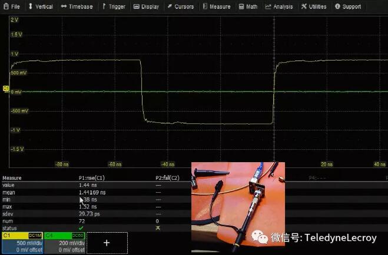Click the C1 ground level marker
Viewport: 388px width, 255px height.
pyautogui.click(x=6, y=89)
